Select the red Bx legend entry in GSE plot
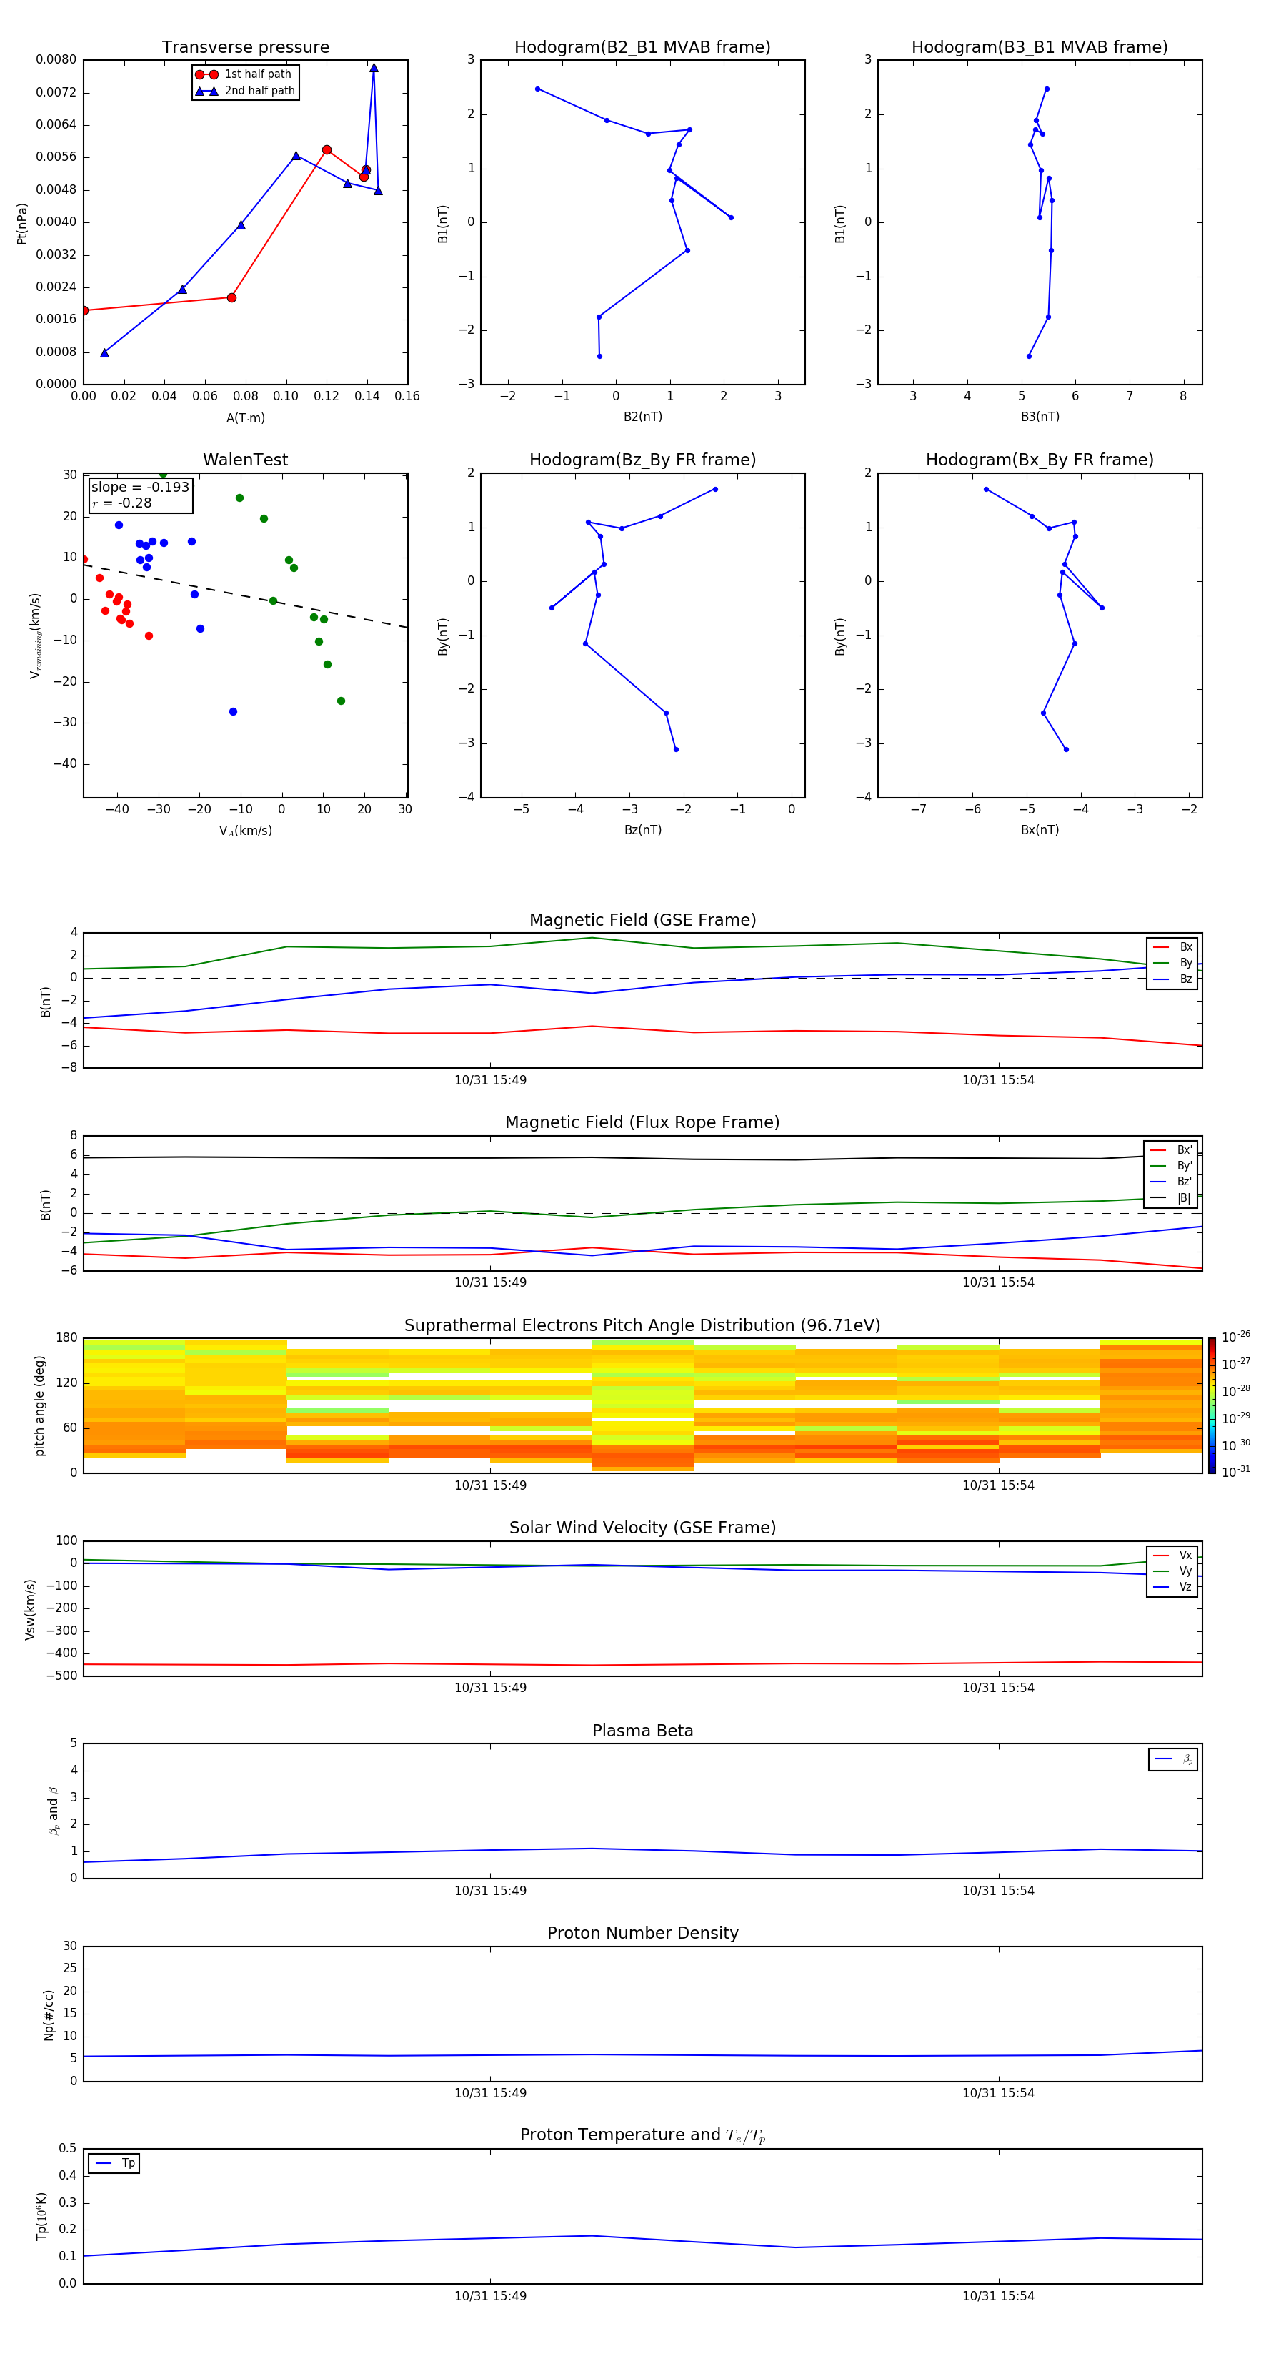 [1172, 947]
